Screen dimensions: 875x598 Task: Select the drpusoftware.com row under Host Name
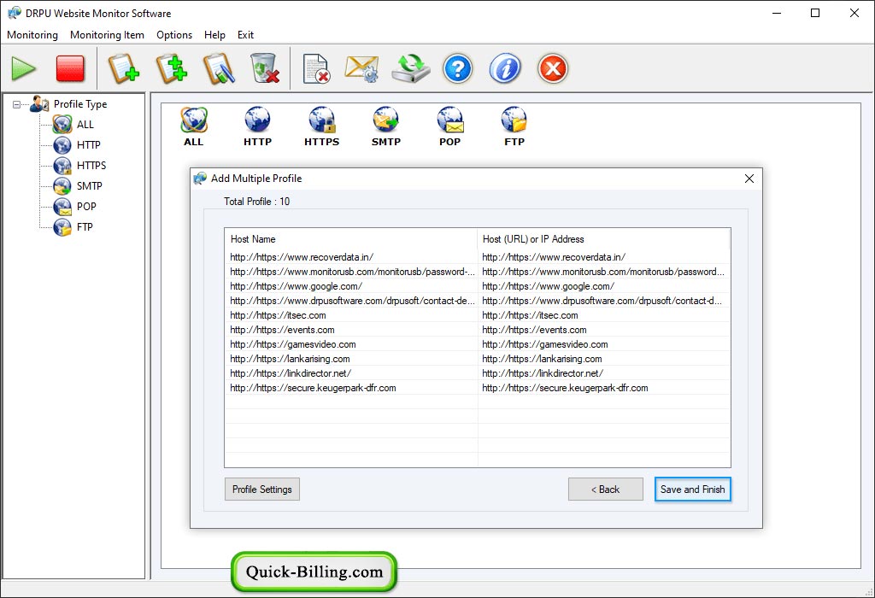point(352,301)
